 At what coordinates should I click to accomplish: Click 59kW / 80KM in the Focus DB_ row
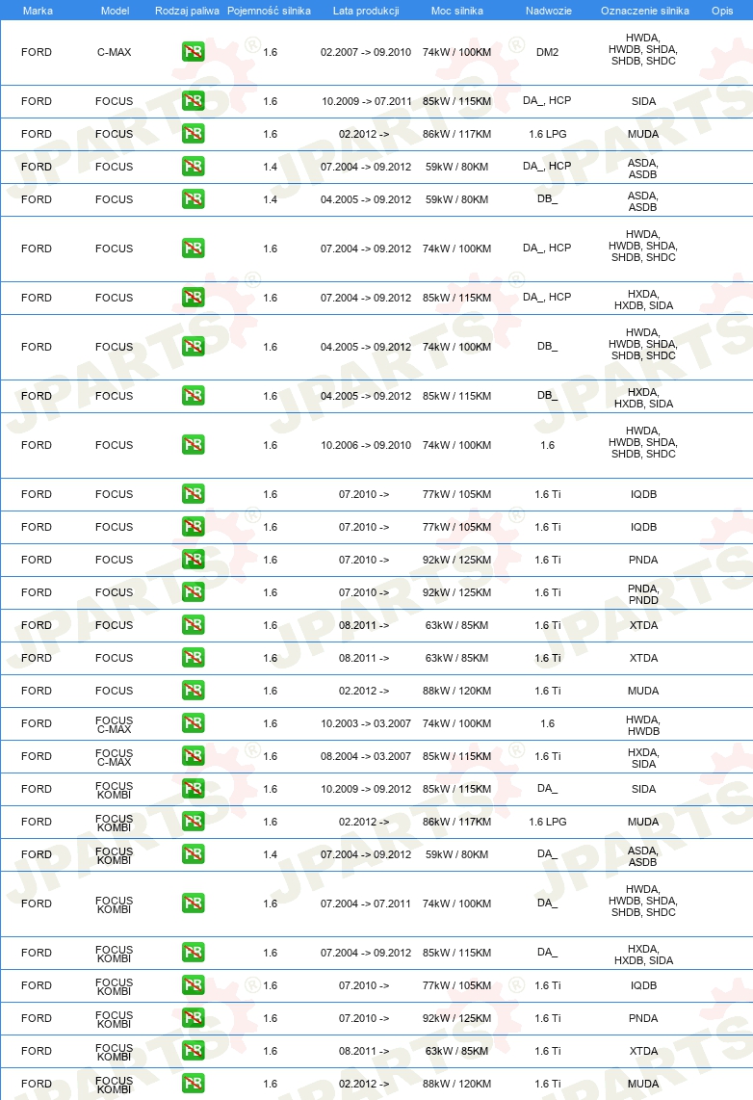(x=457, y=199)
